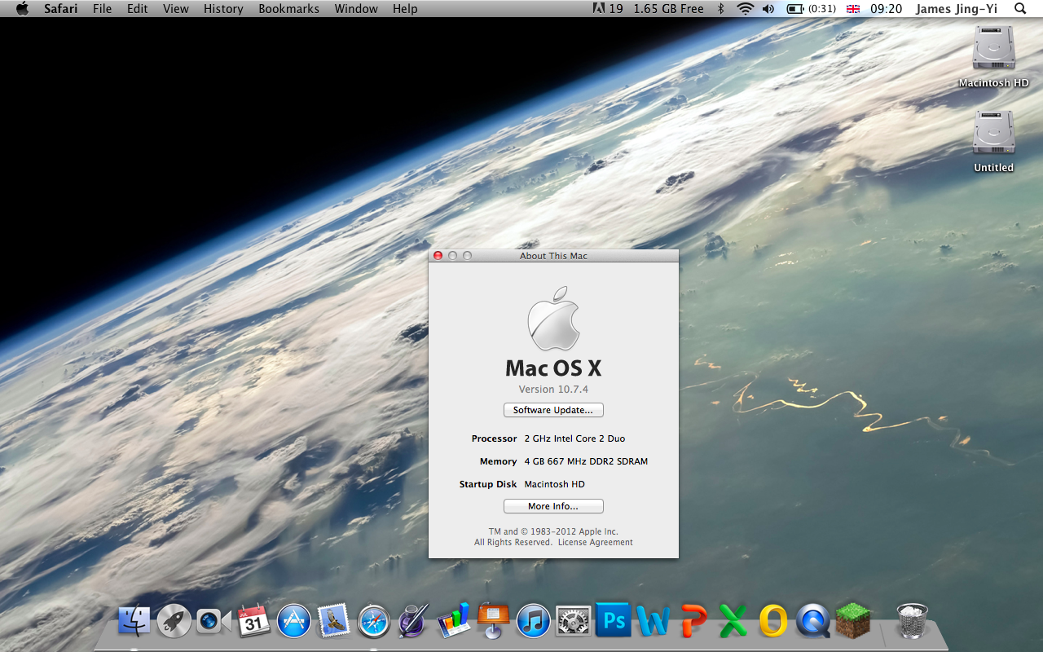Open the Trash in the Dock

(912, 621)
